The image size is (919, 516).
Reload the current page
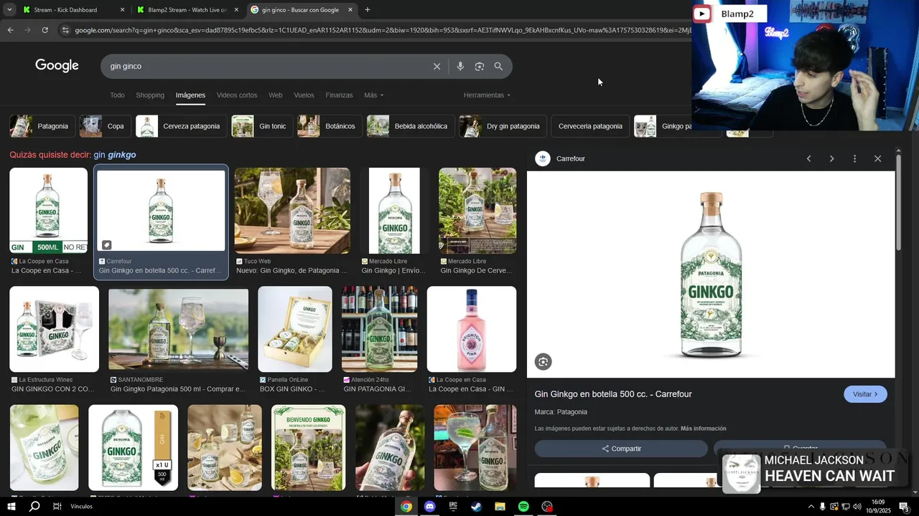(x=45, y=30)
